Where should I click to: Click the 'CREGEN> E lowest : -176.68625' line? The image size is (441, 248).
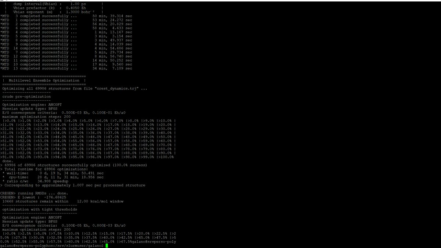33,197
